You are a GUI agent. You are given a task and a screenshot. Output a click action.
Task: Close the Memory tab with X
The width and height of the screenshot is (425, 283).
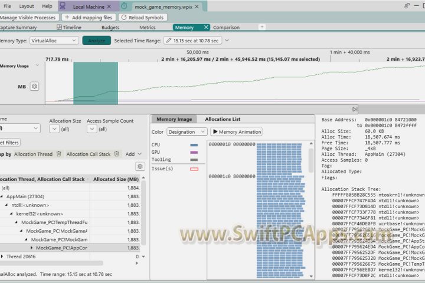pyautogui.click(x=205, y=27)
